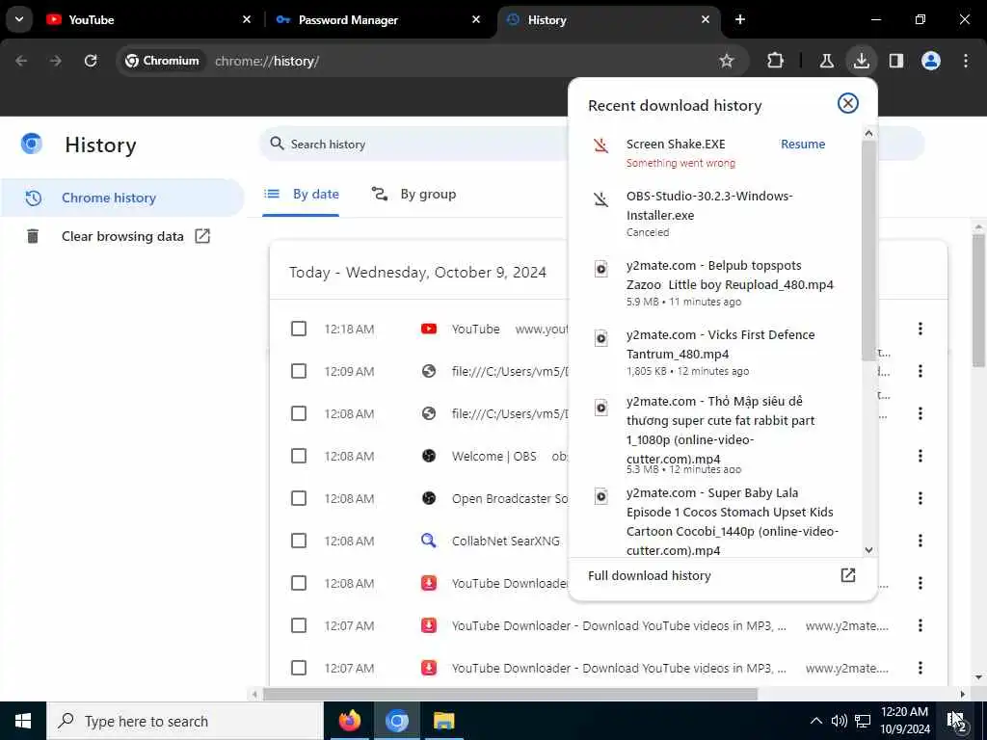Open the taskbar clock and date
987x740 pixels.
905,721
